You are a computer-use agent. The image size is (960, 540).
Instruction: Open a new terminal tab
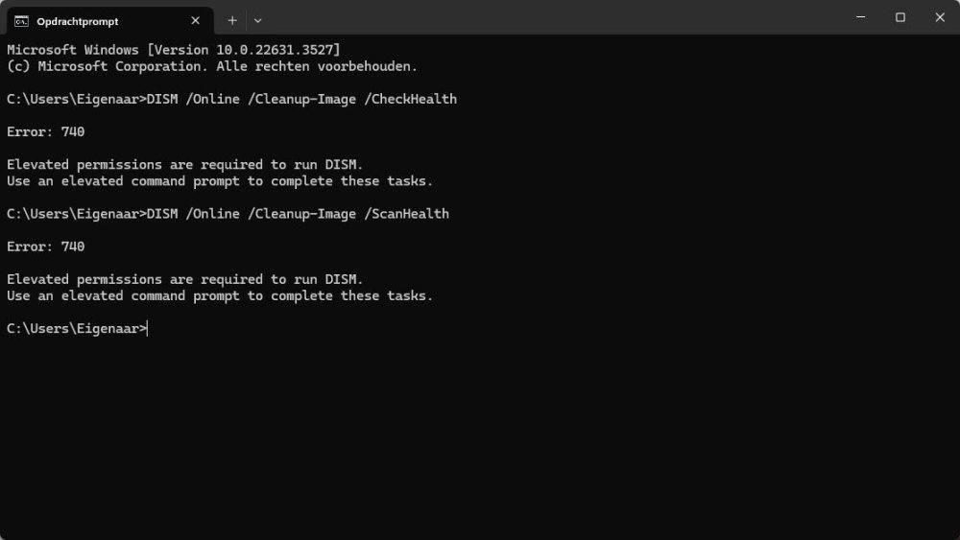232,20
